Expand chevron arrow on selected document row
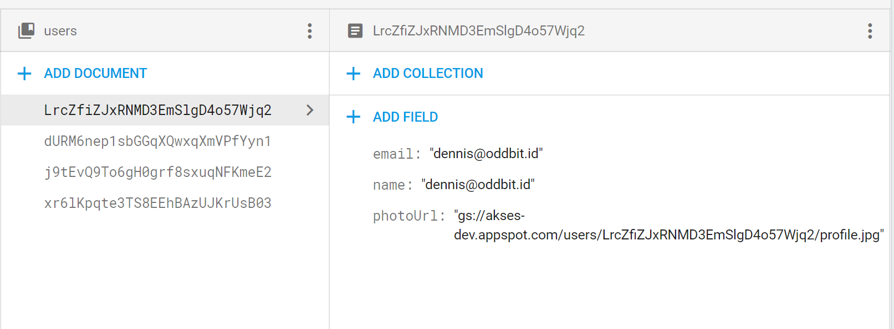Image resolution: width=894 pixels, height=329 pixels. pyautogui.click(x=310, y=110)
